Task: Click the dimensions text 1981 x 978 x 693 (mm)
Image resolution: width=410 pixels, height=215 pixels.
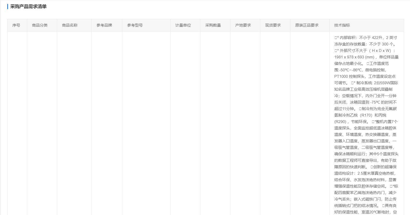Action: tap(354, 57)
